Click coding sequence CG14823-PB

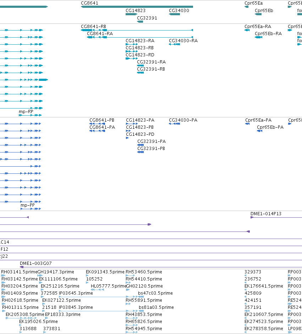tap(140, 127)
